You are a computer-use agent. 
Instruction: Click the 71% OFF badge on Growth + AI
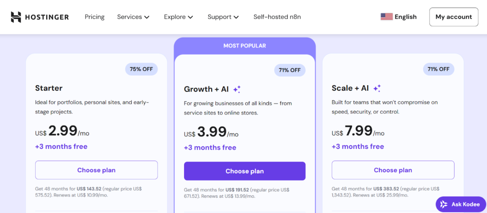[290, 70]
